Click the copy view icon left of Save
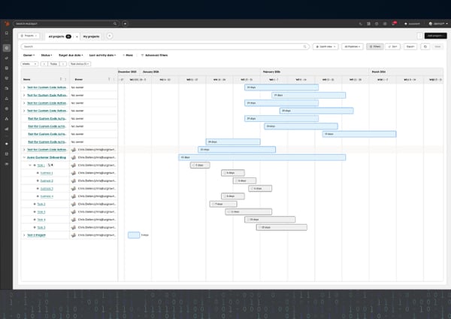The width and height of the screenshot is (451, 319). (425, 47)
